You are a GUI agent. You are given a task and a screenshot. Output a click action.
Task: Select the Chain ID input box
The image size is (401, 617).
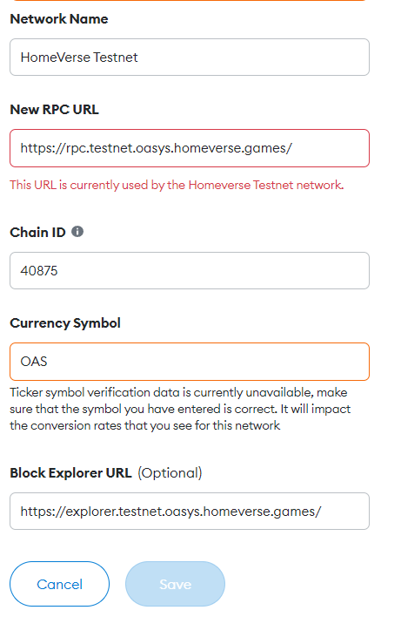(x=190, y=271)
